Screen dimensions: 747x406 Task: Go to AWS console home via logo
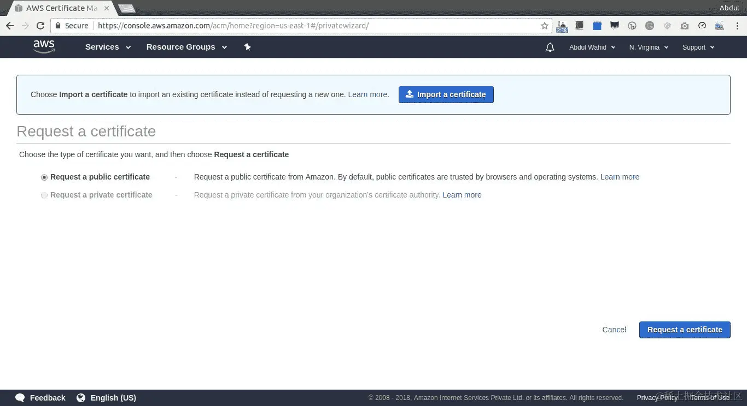tap(44, 47)
